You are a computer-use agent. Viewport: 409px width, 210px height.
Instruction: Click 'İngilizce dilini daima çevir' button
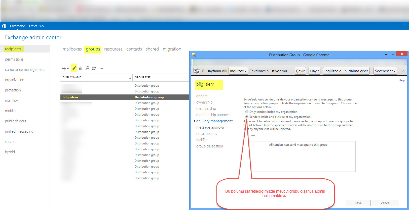pos(346,71)
